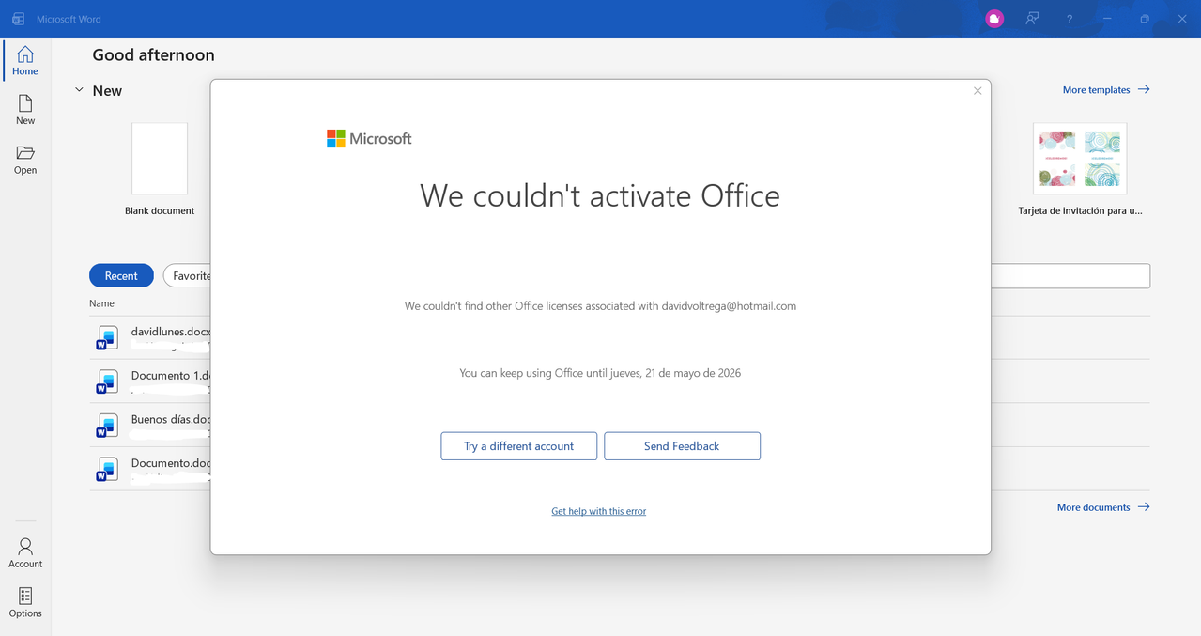Open Word Options in sidebar
The width and height of the screenshot is (1201, 636).
coord(25,602)
